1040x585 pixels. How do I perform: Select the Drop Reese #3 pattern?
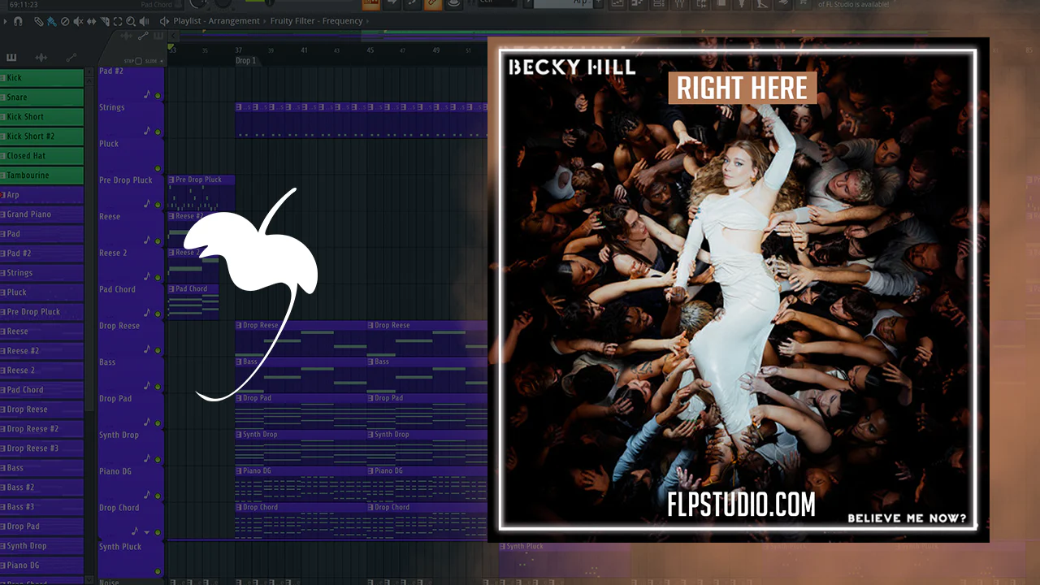[42, 448]
